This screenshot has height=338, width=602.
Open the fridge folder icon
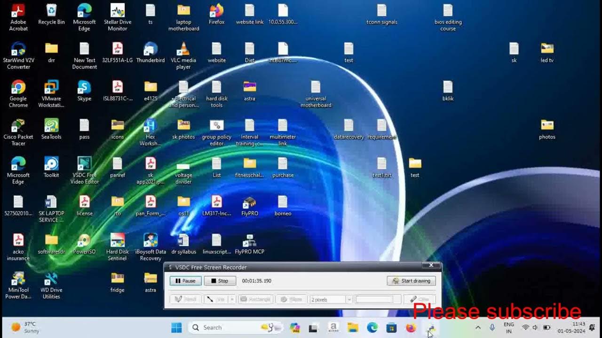pos(117,282)
